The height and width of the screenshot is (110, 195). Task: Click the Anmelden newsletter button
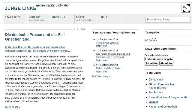(151, 63)
